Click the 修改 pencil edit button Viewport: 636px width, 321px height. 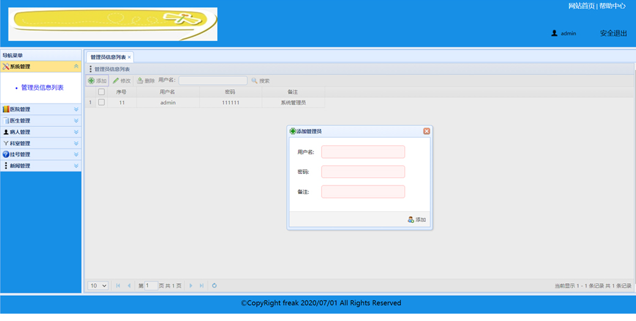click(x=121, y=81)
